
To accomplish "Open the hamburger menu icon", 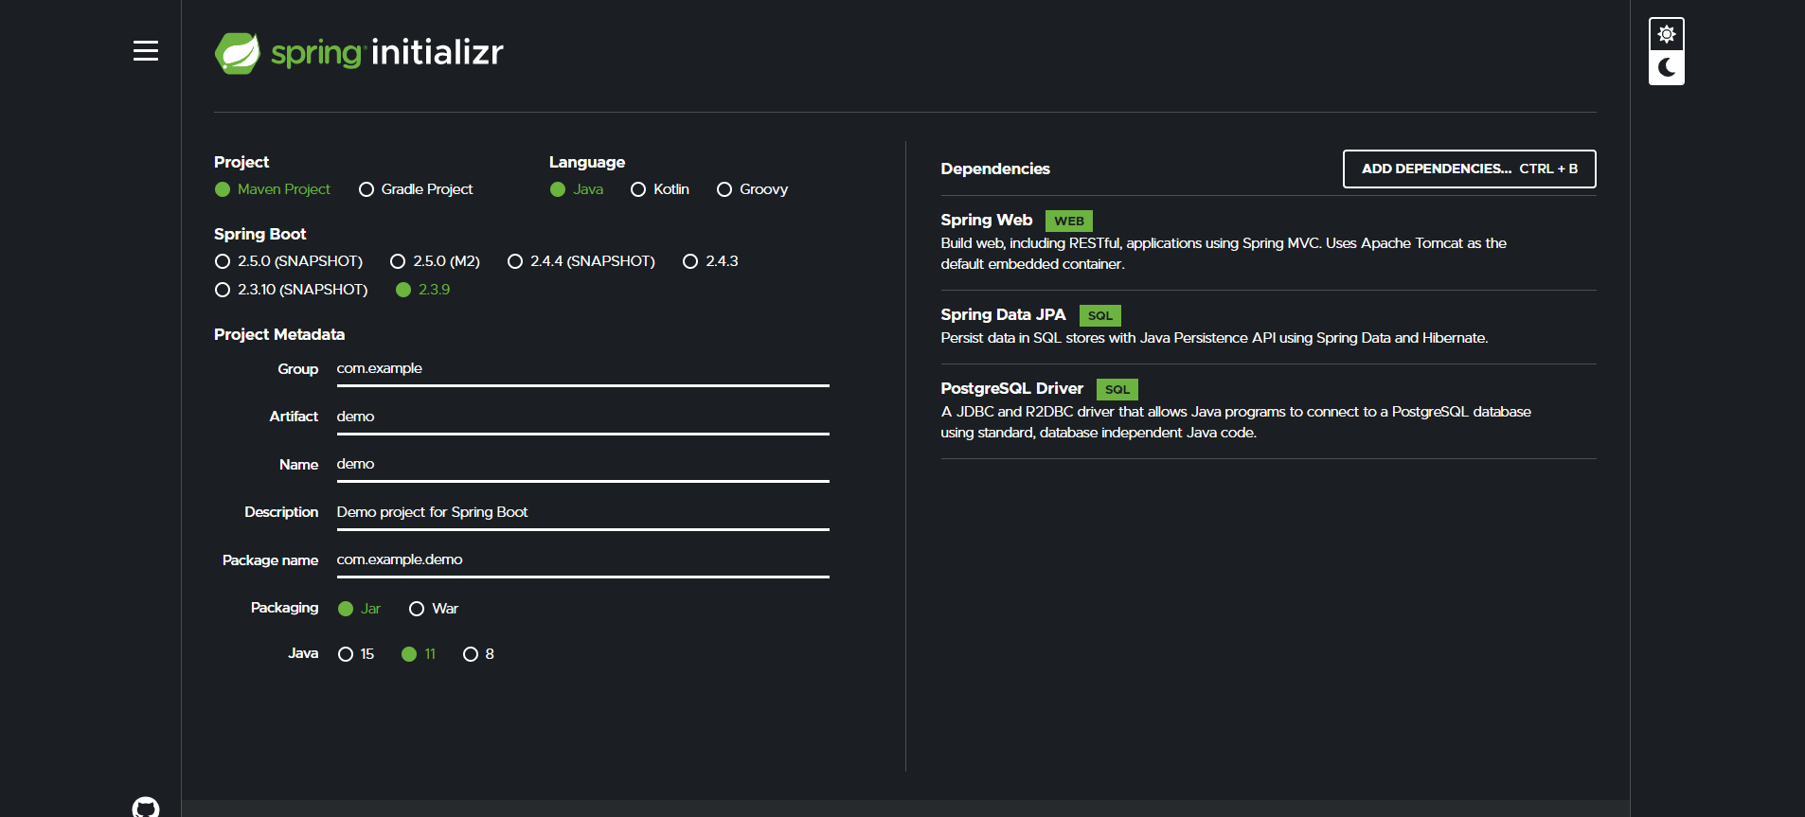I will [146, 51].
